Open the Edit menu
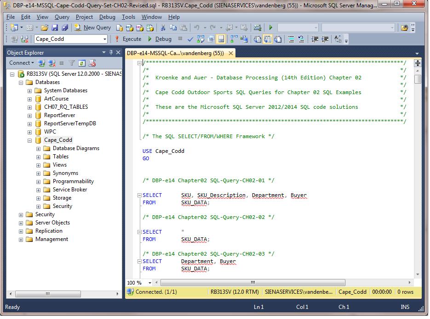The height and width of the screenshot is (319, 430). 25,17
